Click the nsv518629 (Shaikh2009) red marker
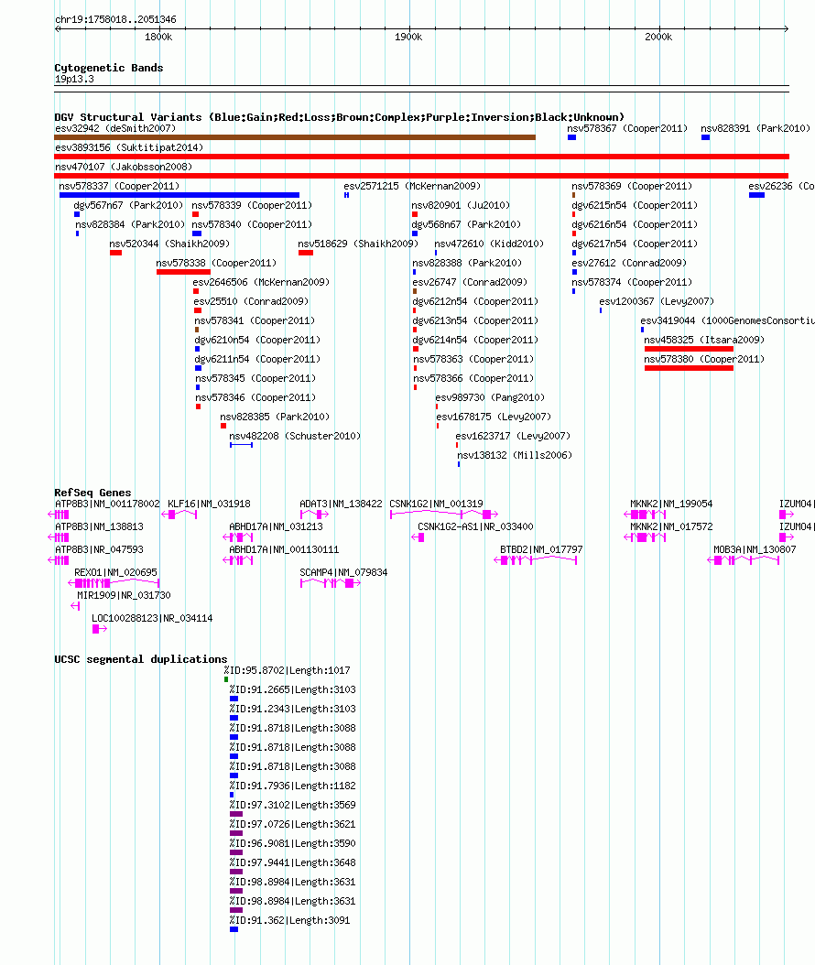 point(305,253)
